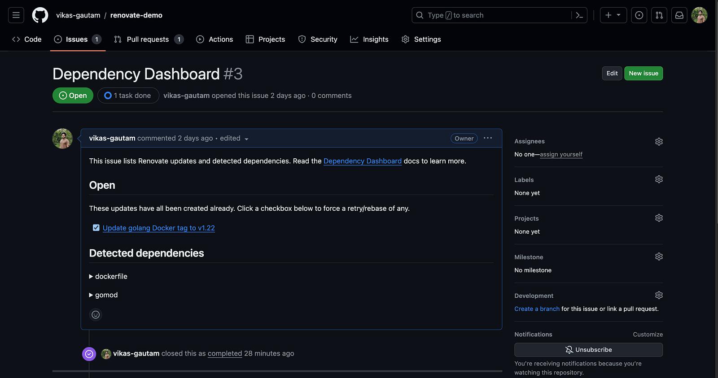Viewport: 718px width, 378px height.
Task: Switch to the Insights tab
Action: pyautogui.click(x=369, y=39)
